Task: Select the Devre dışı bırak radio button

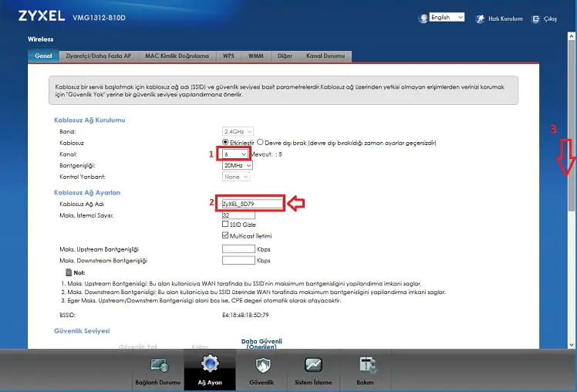Action: pos(260,143)
